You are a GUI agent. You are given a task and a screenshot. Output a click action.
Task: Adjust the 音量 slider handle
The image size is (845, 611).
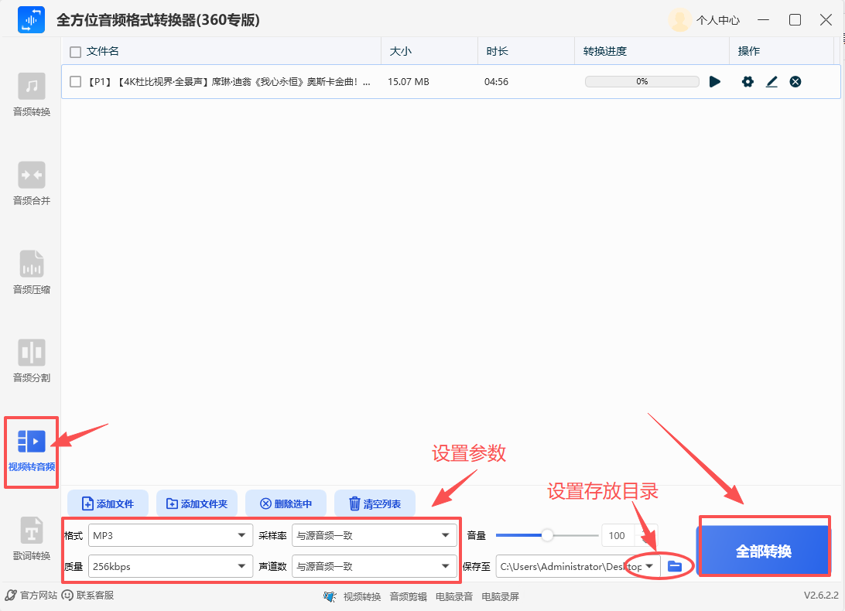549,534
